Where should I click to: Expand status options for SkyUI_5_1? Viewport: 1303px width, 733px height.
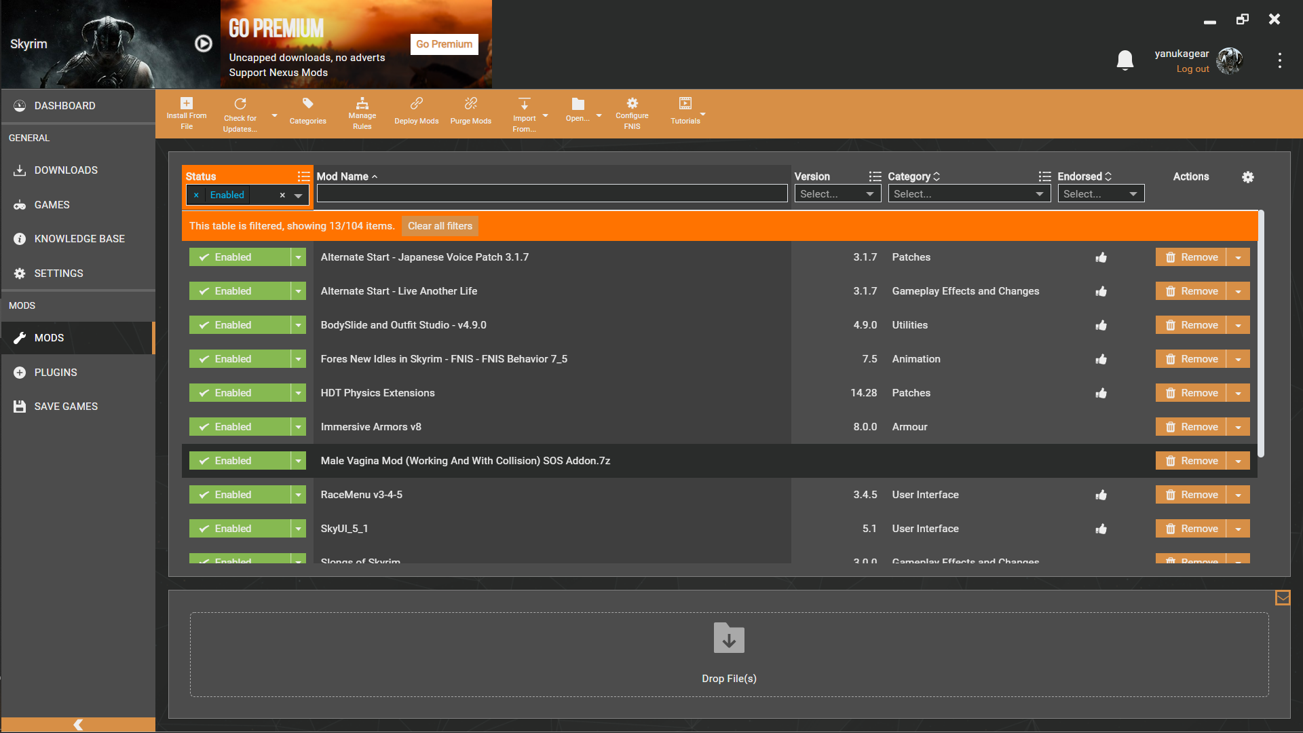pos(299,529)
